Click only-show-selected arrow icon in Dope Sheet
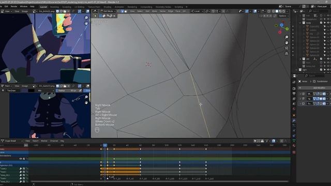This screenshot has width=331, height=186. [x=255, y=141]
